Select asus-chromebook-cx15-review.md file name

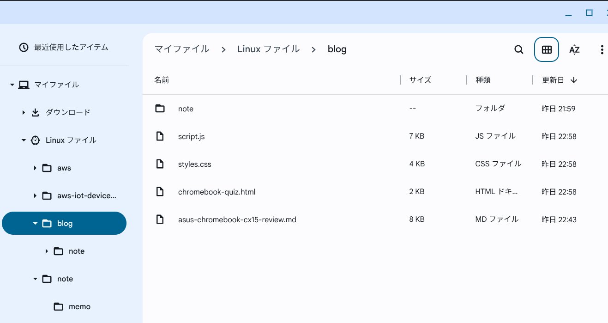237,219
